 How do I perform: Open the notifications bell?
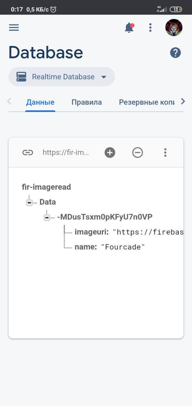tap(129, 28)
